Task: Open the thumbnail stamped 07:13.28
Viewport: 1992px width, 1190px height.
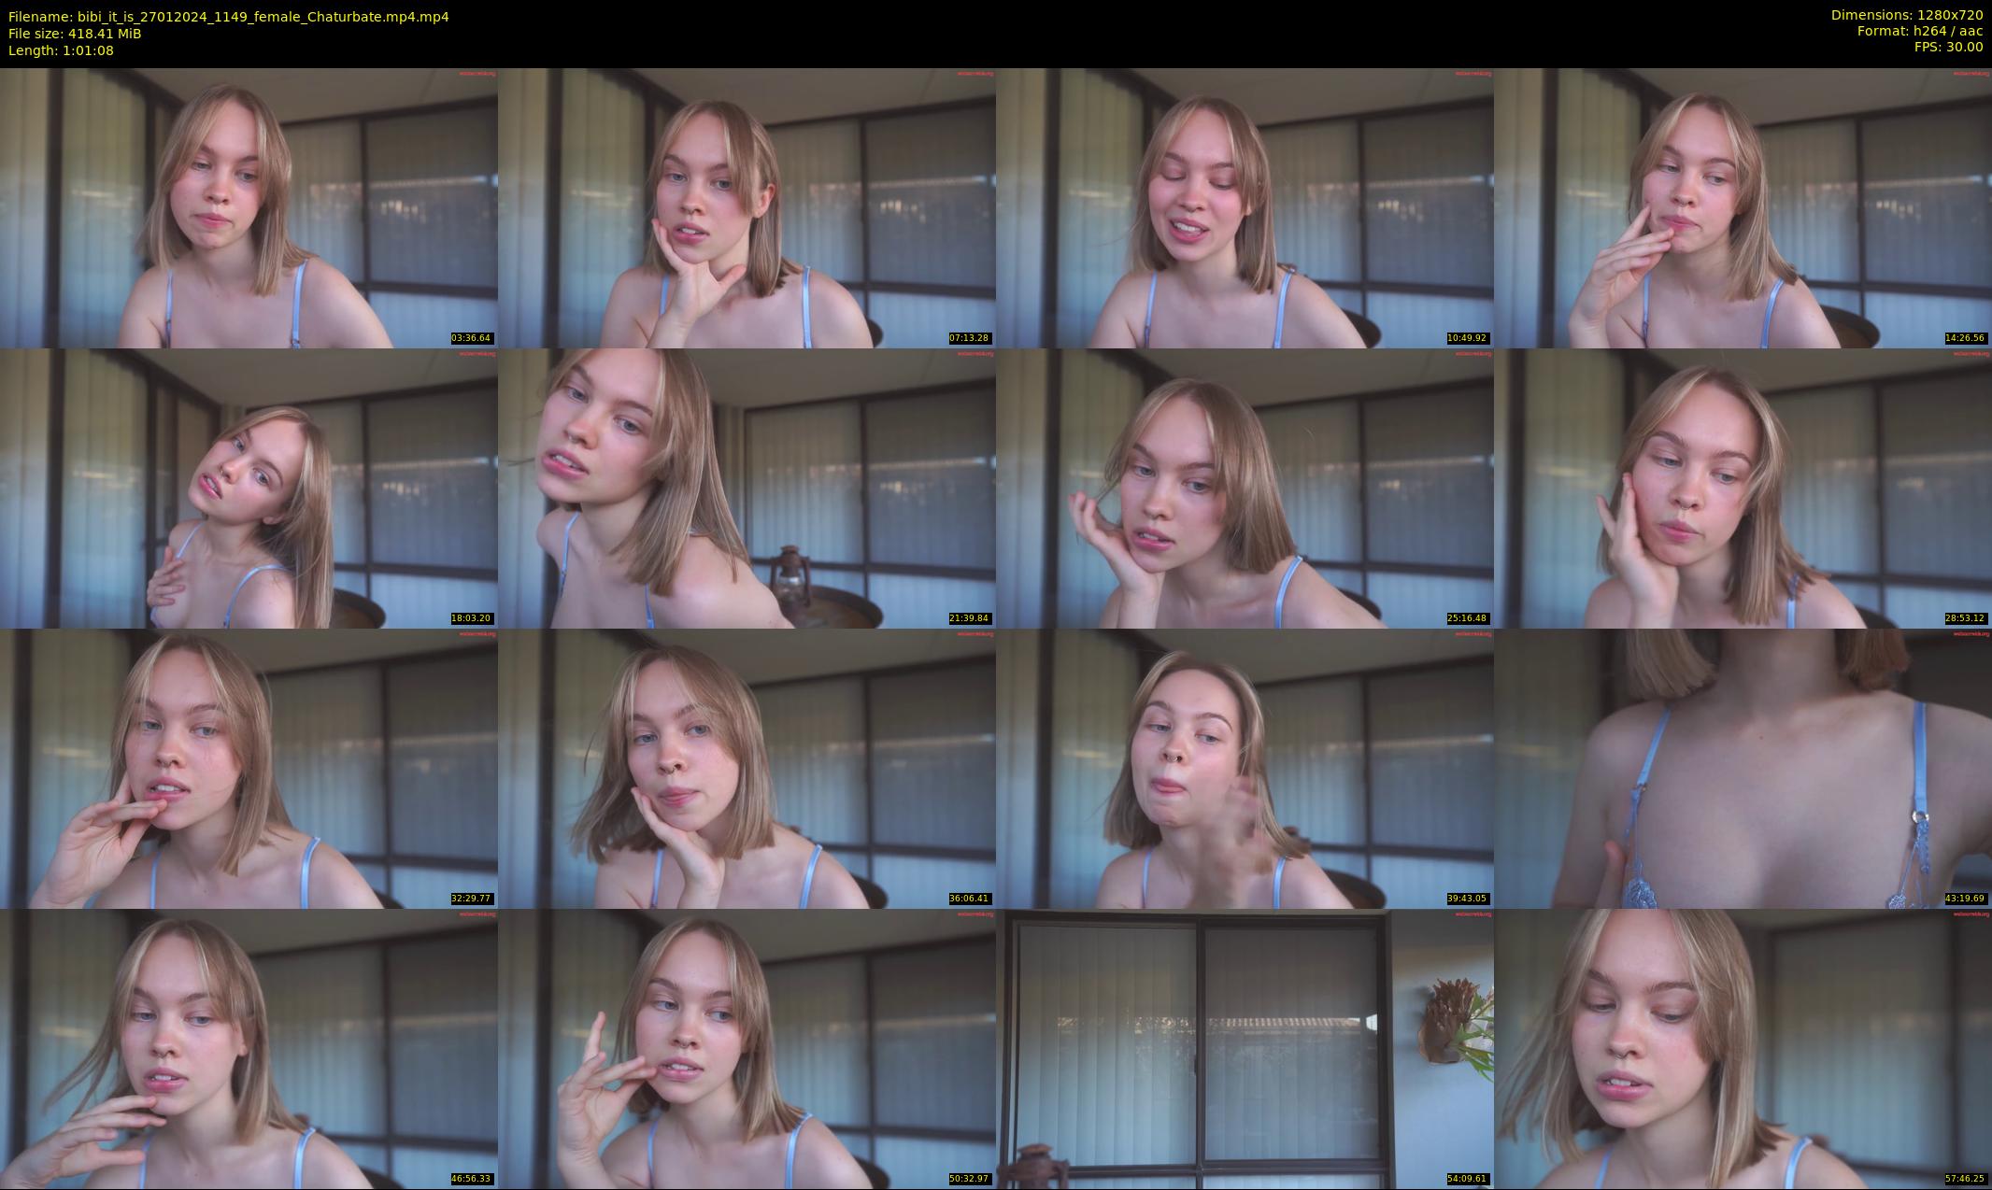Action: coord(747,208)
